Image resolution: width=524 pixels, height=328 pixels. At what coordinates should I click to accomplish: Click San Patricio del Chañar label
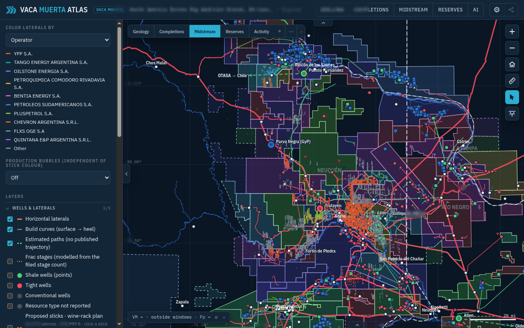click(x=402, y=259)
